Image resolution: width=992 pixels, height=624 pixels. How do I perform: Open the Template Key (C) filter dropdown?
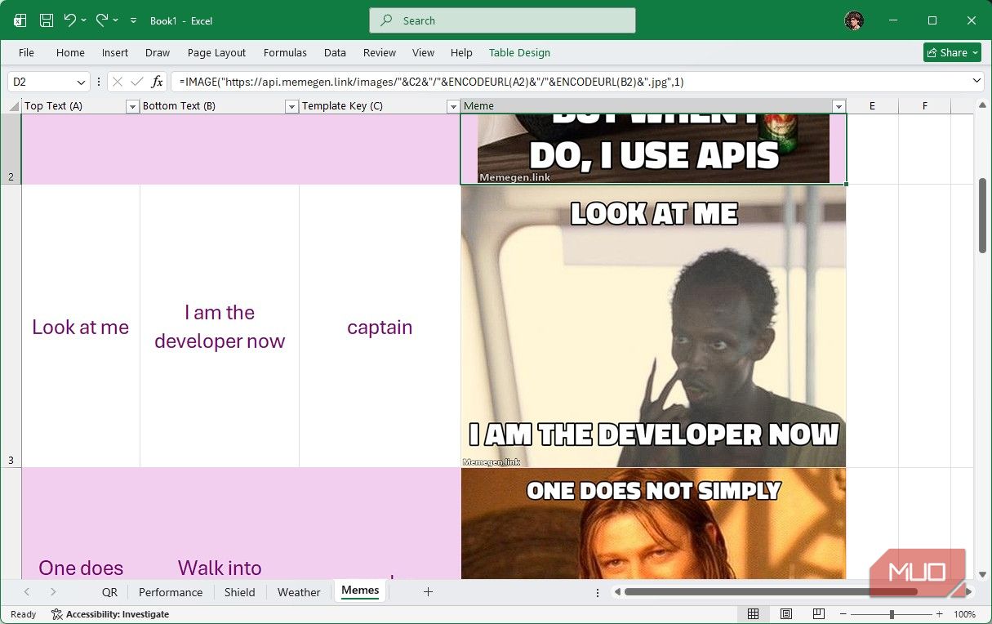click(x=453, y=106)
